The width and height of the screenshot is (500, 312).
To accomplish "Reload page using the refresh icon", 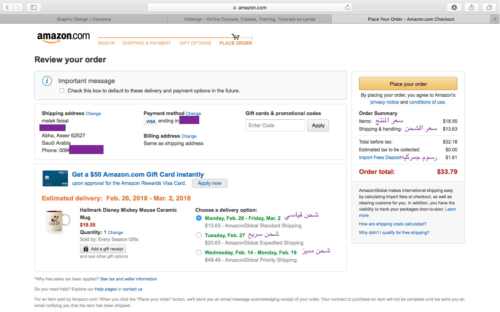I will click(x=347, y=7).
